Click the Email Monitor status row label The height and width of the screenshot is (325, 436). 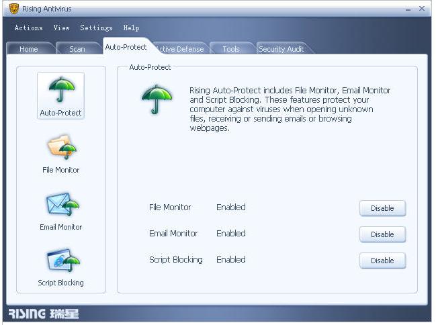(173, 233)
